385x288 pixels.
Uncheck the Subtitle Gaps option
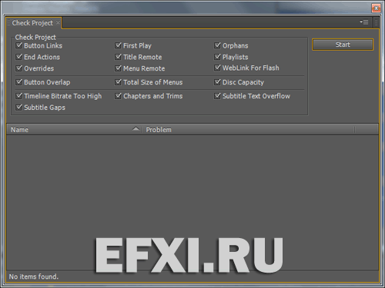(x=18, y=108)
